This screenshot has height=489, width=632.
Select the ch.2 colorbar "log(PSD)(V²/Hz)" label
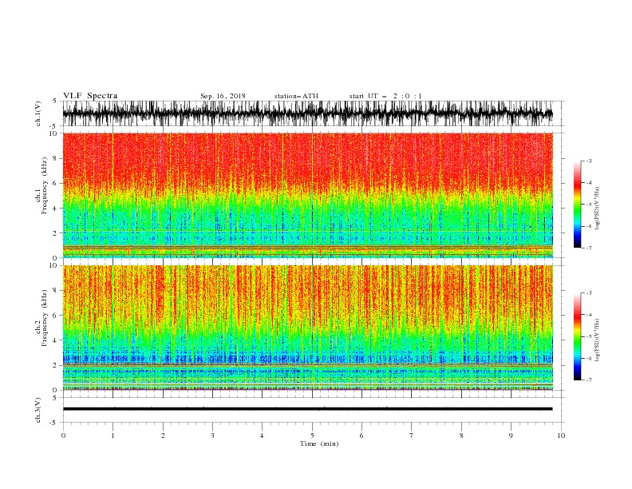point(597,340)
